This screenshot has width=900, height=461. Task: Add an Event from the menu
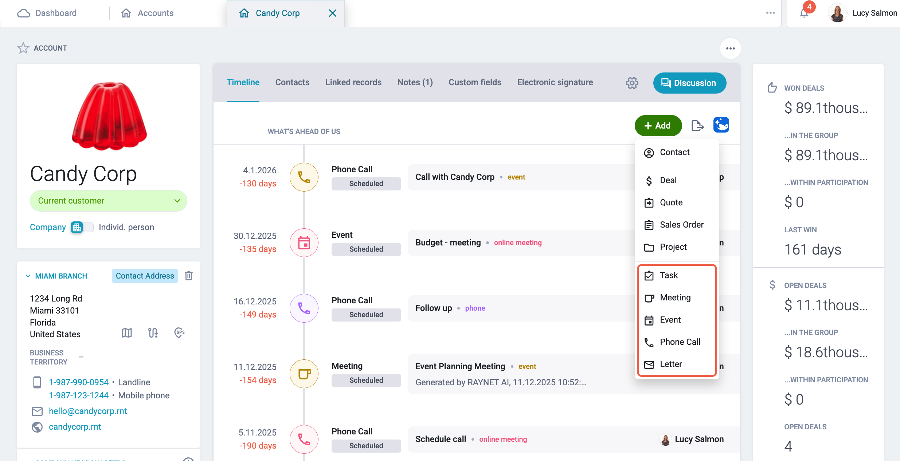click(x=677, y=320)
